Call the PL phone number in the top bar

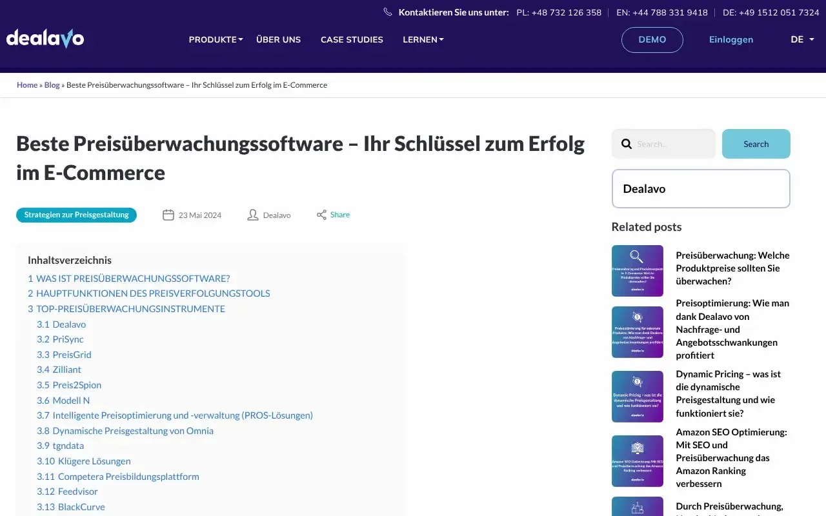(x=558, y=12)
